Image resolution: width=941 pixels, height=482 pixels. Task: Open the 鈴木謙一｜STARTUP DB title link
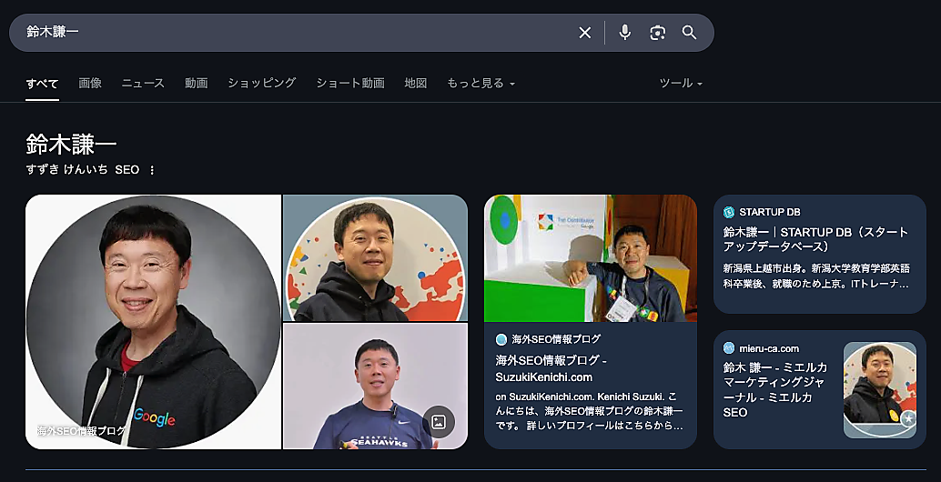(x=815, y=239)
